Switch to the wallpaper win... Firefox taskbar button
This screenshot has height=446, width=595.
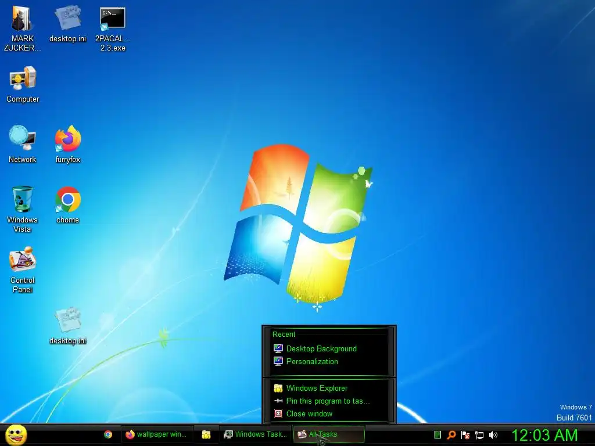pyautogui.click(x=157, y=434)
